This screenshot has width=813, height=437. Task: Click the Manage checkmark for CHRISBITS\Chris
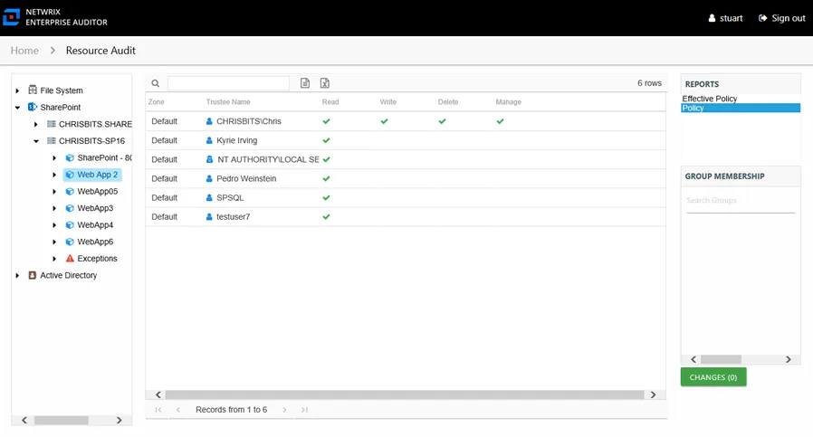500,121
